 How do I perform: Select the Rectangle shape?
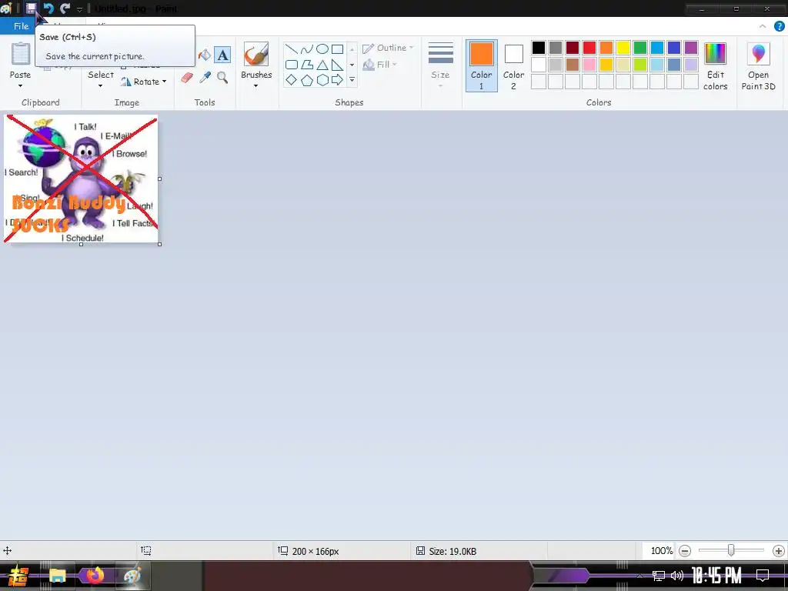tap(337, 48)
